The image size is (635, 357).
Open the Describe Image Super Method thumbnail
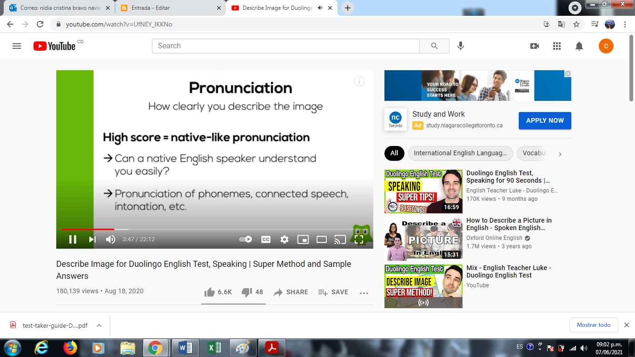(423, 286)
